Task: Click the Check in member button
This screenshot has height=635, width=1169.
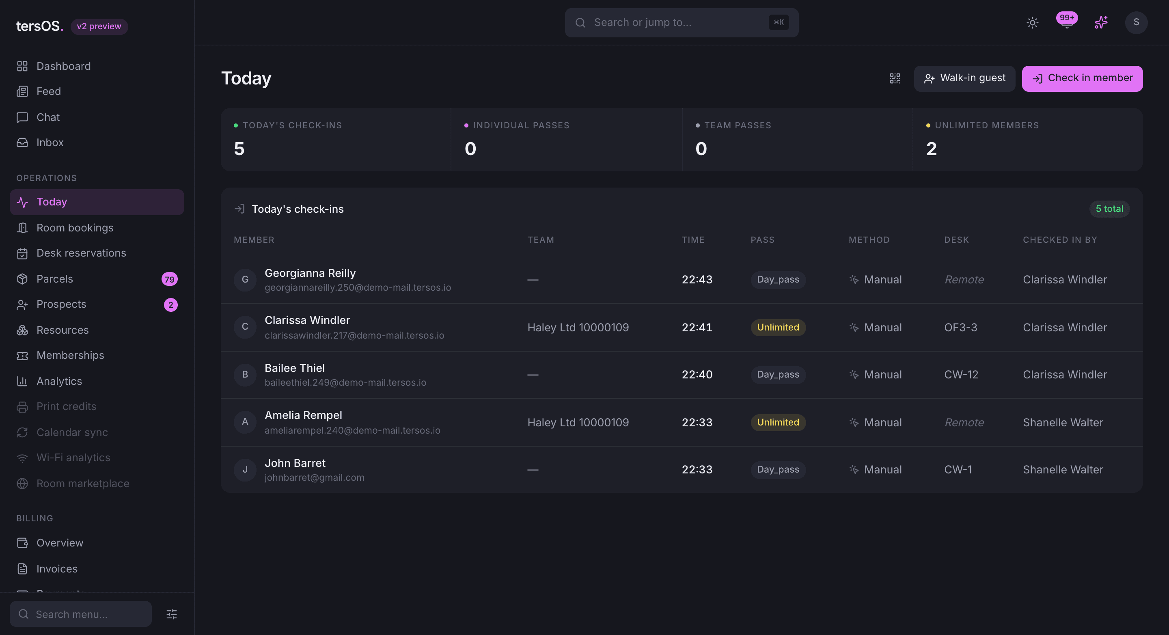Action: pyautogui.click(x=1082, y=78)
